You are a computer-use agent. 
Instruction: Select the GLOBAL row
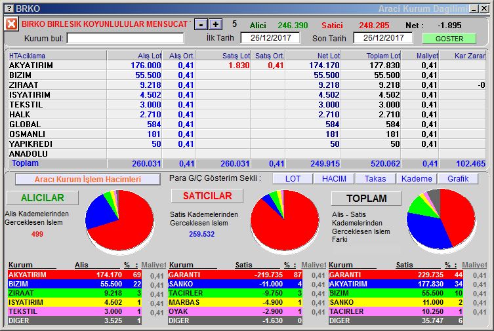click(x=247, y=125)
